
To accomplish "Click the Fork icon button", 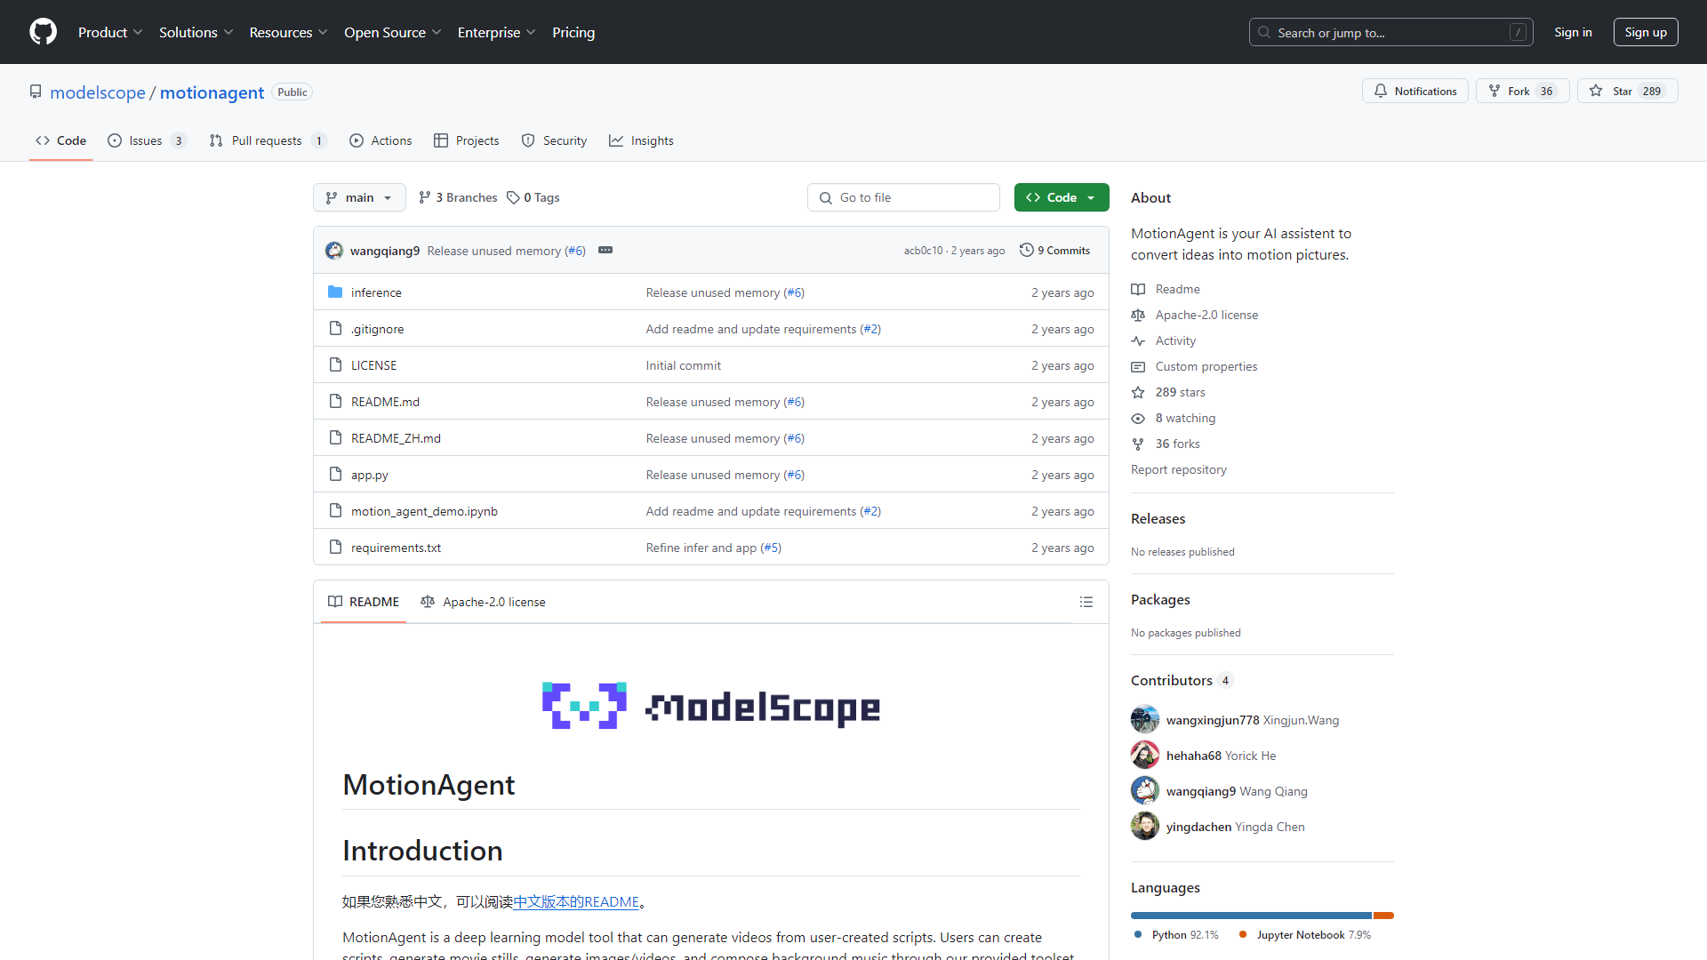I will (1495, 91).
